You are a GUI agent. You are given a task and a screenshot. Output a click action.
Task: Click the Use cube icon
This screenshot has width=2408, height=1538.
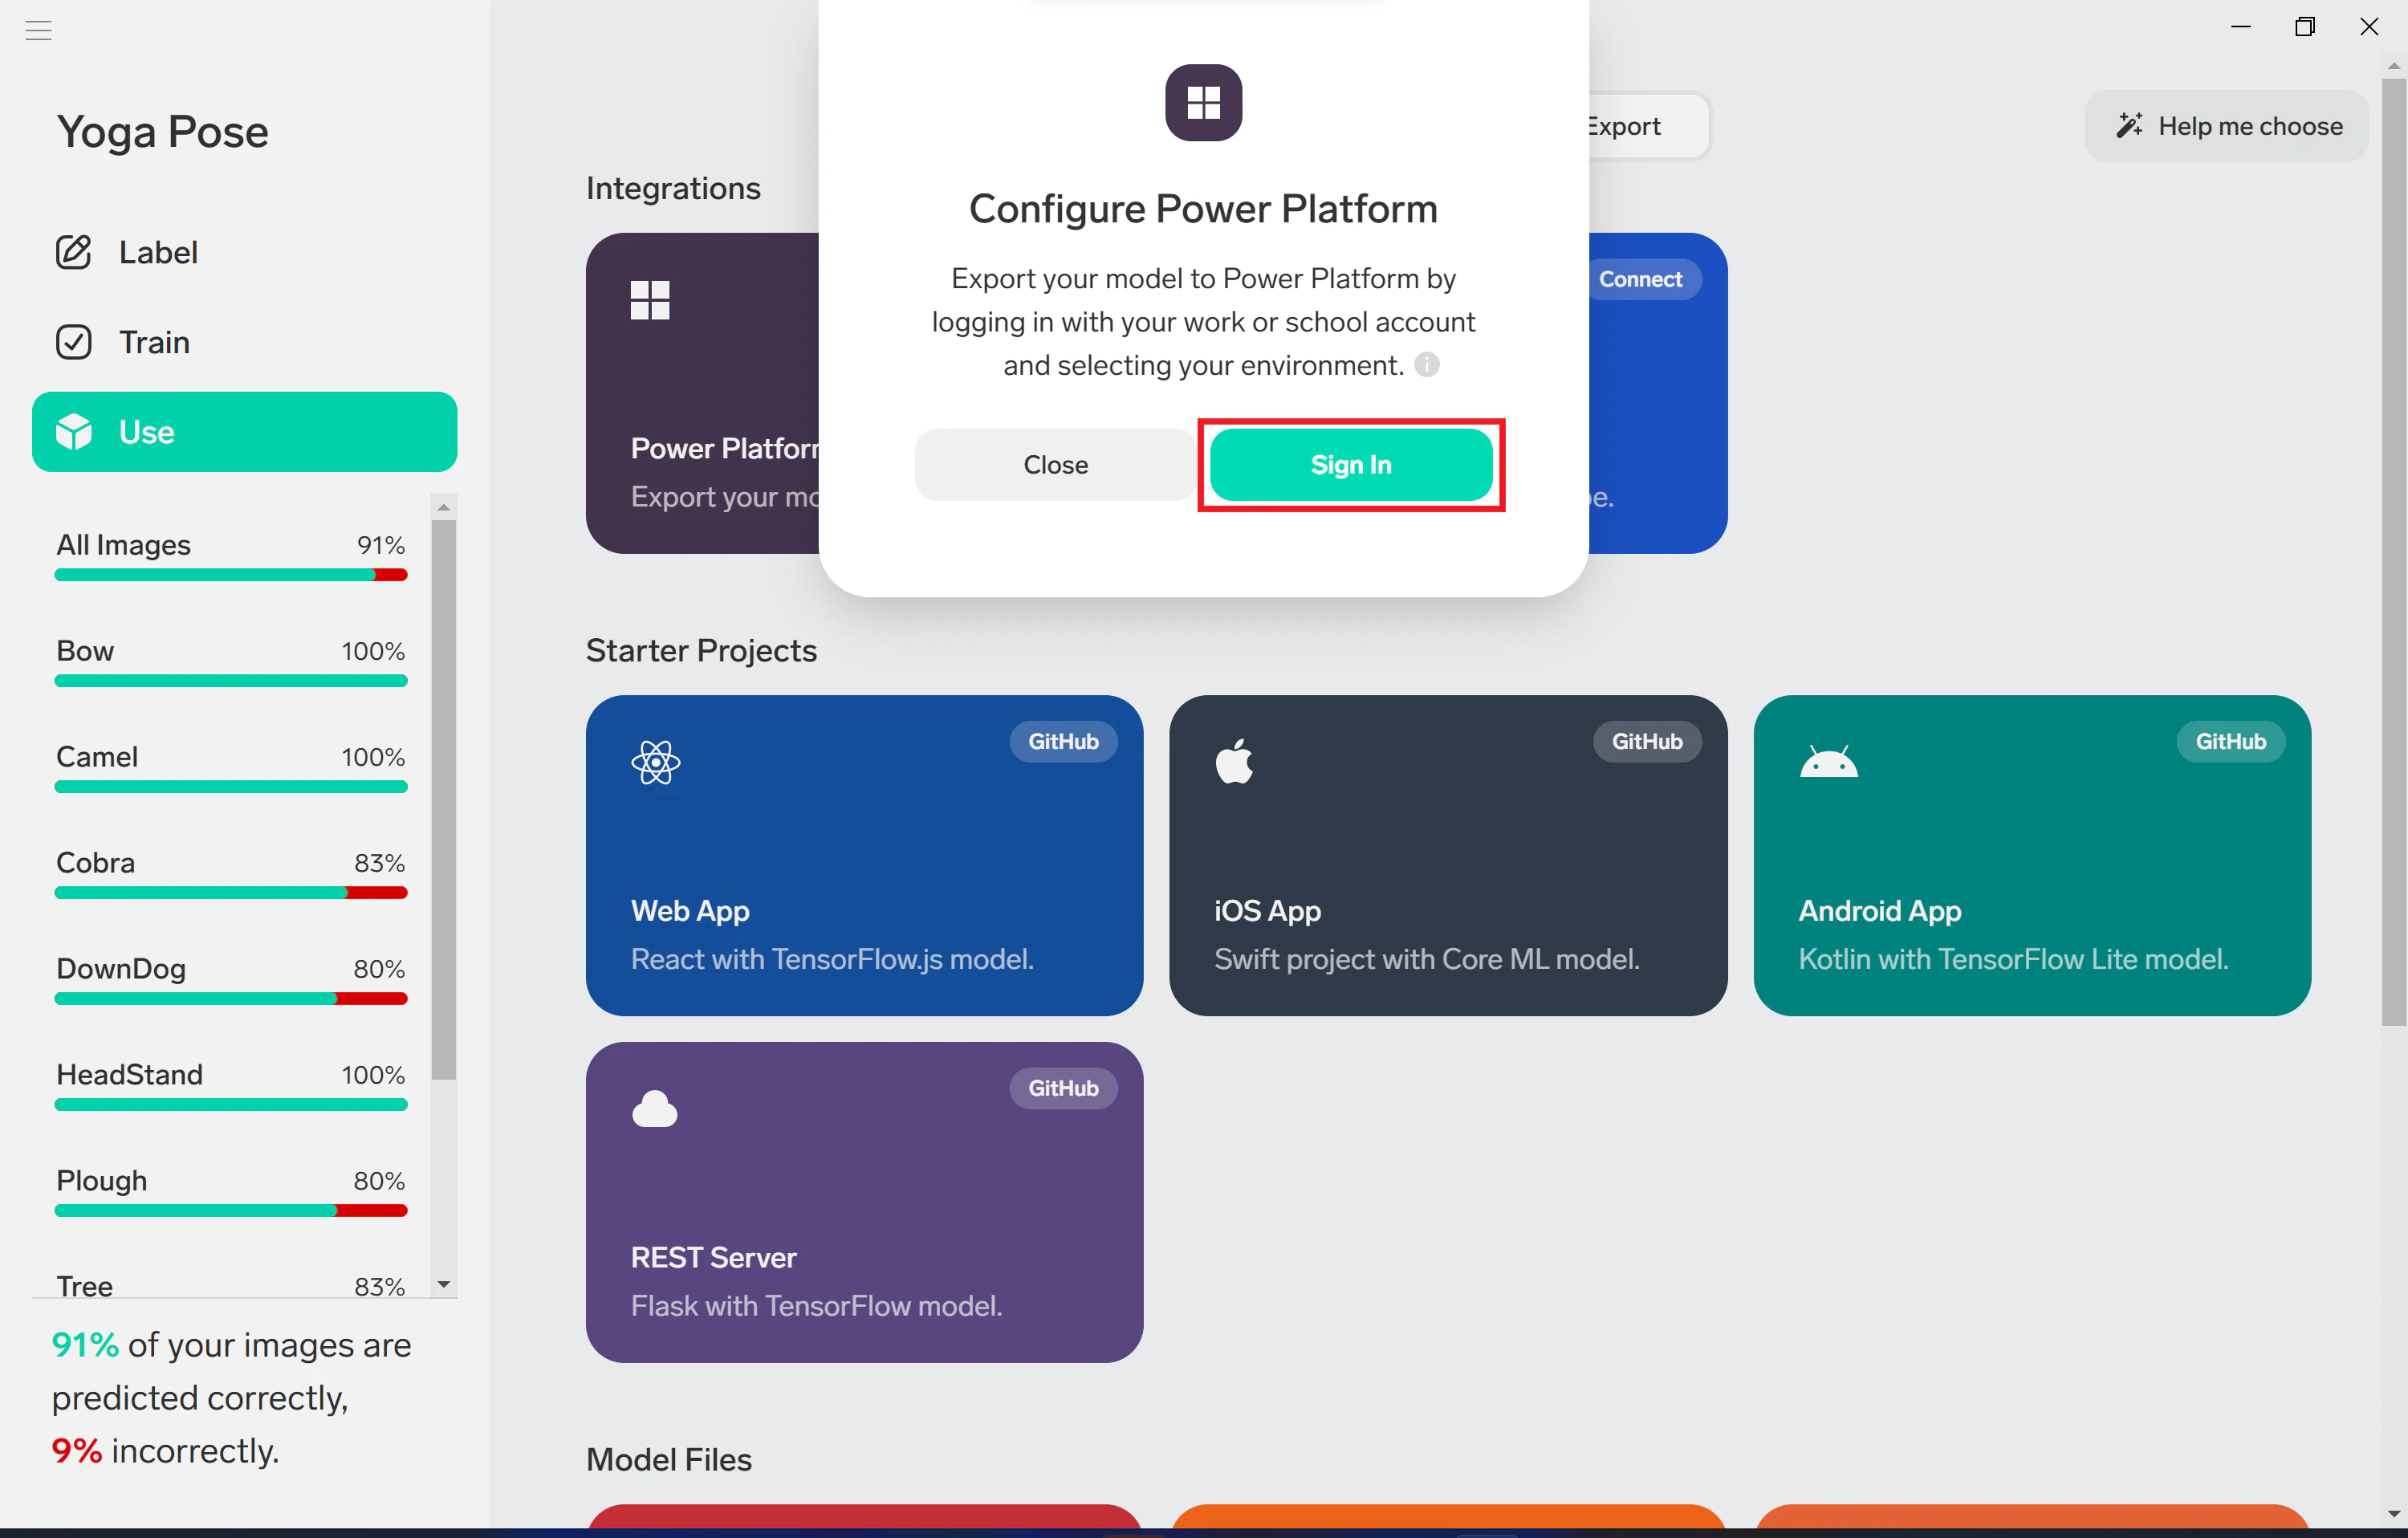73,432
